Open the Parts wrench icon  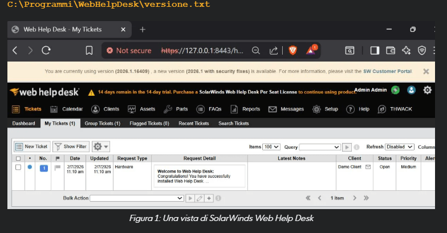click(168, 109)
